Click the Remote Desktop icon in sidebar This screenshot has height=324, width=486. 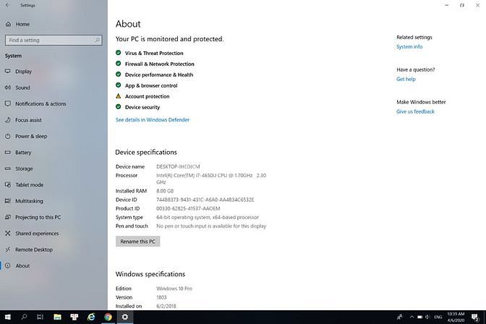[8, 250]
